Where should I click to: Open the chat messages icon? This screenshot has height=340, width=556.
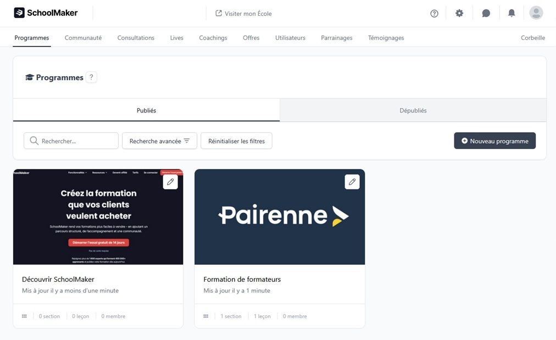click(x=486, y=13)
